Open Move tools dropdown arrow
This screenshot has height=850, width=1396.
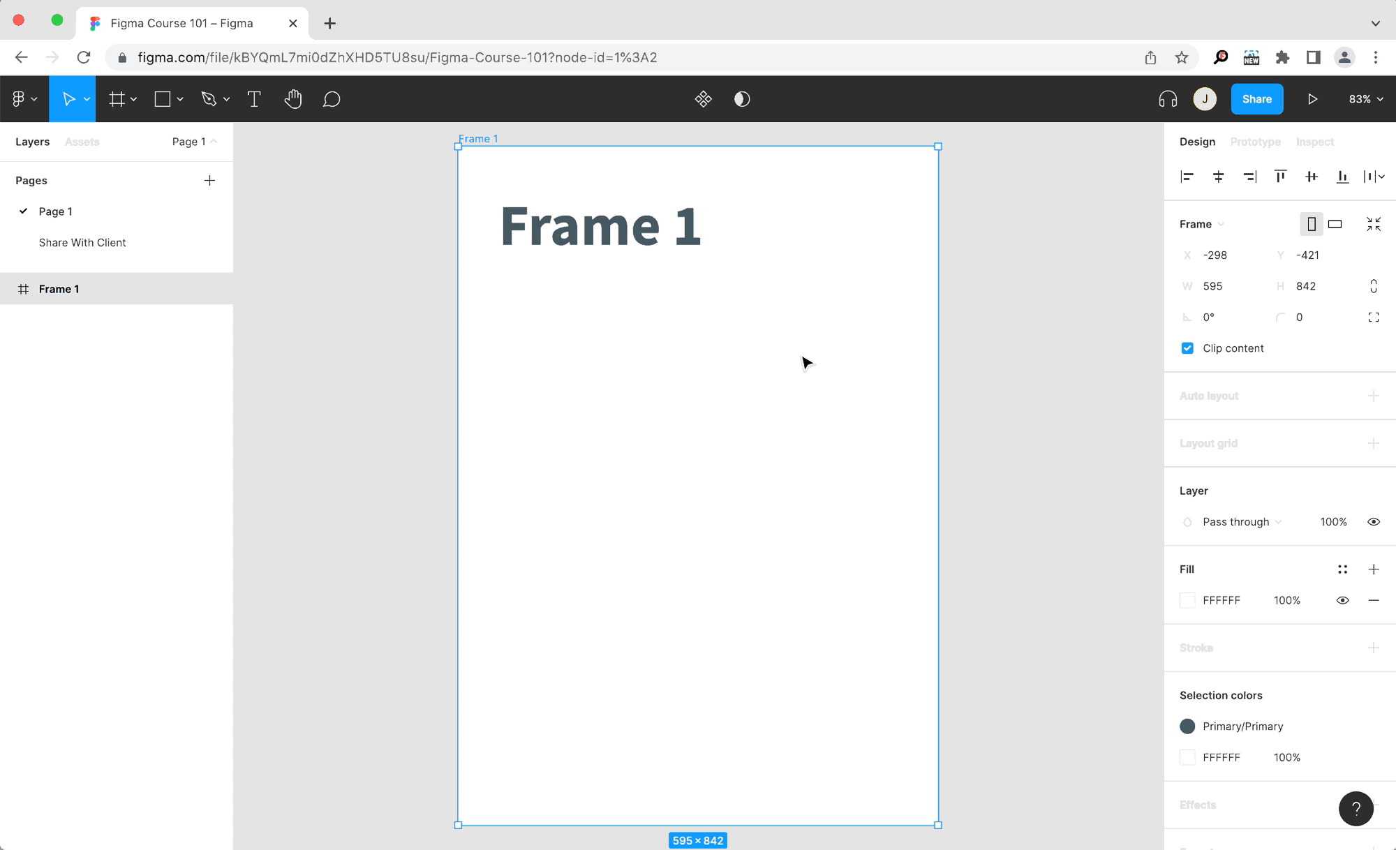pyautogui.click(x=87, y=100)
